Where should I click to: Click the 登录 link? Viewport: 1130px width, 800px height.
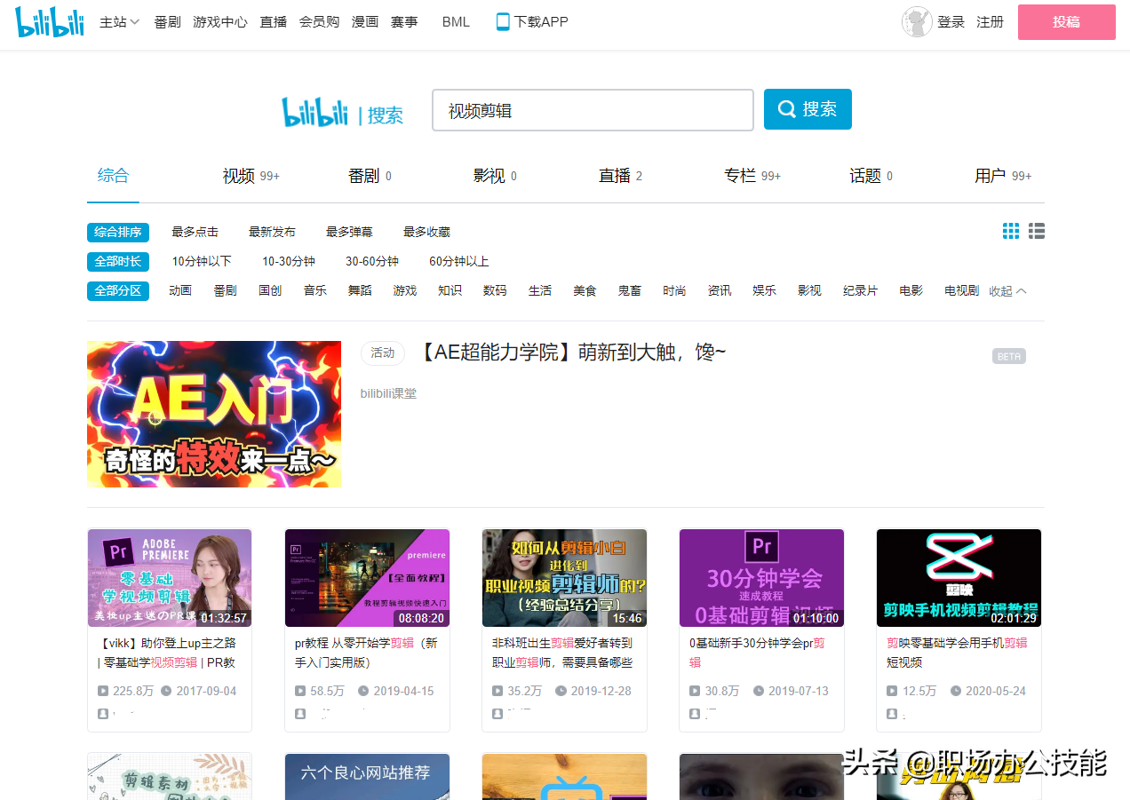tap(951, 22)
